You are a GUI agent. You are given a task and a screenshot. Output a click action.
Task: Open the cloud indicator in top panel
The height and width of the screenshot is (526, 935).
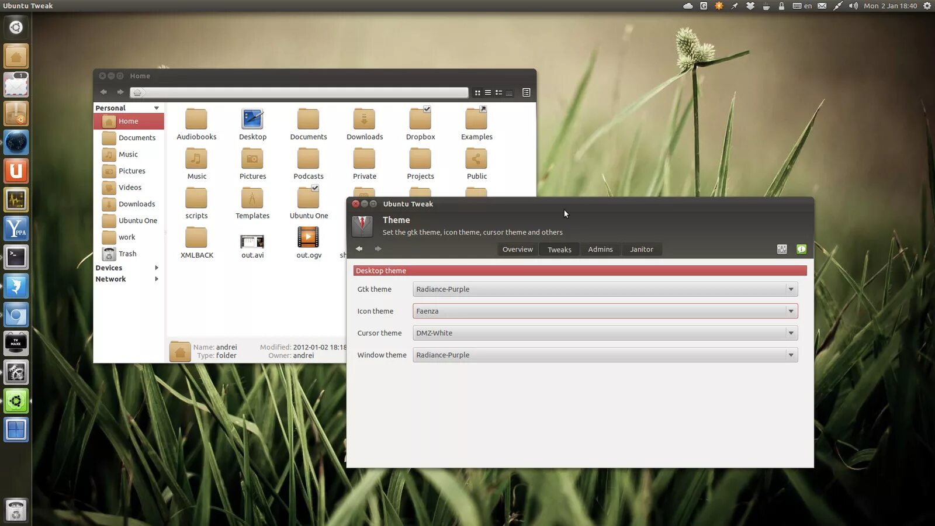point(688,6)
